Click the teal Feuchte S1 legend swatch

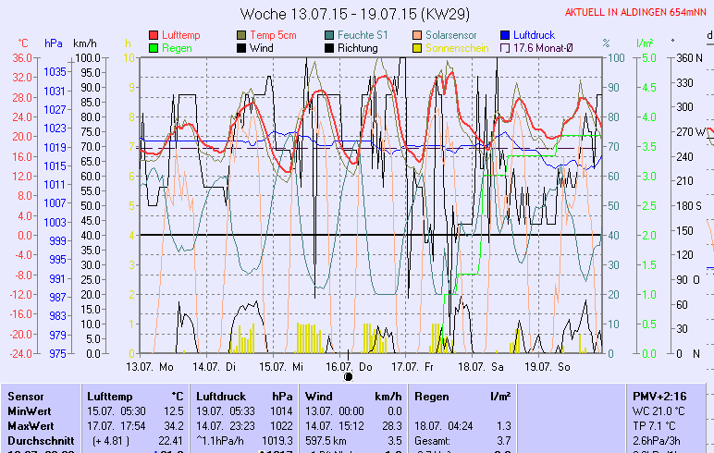(330, 35)
